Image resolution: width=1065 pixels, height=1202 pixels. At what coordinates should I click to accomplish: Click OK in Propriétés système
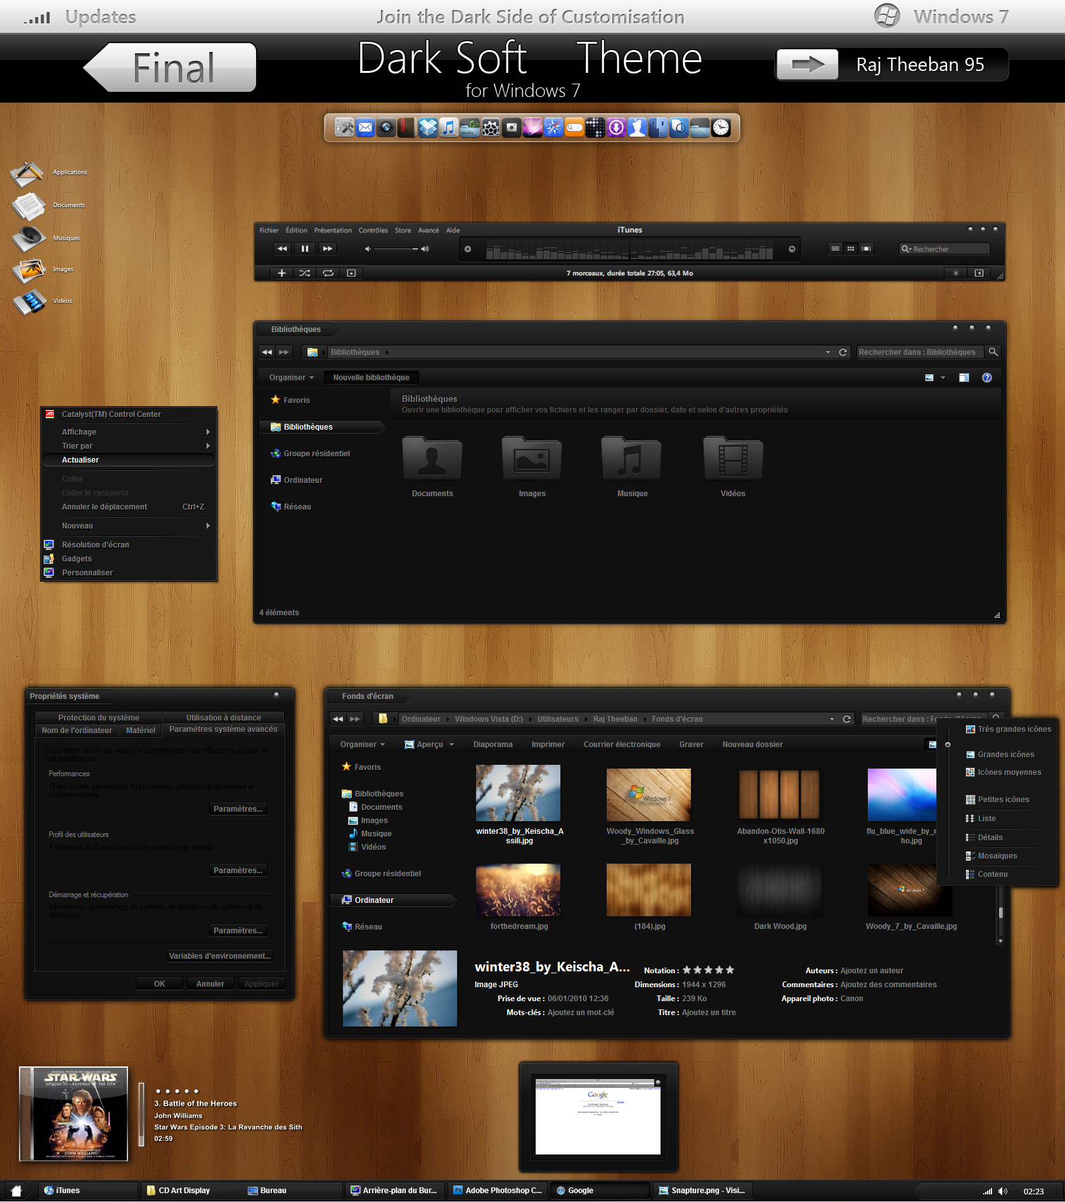click(x=159, y=984)
